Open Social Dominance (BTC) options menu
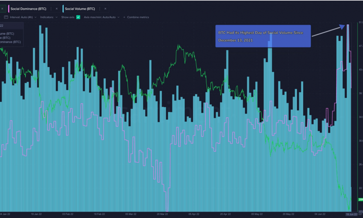363x218 pixels. [x=51, y=9]
